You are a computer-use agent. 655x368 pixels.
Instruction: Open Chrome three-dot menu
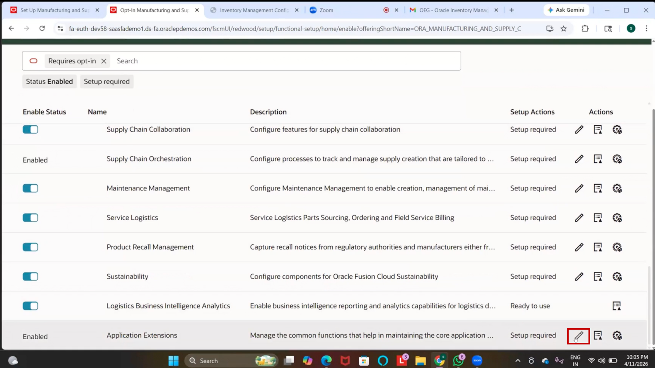click(646, 29)
